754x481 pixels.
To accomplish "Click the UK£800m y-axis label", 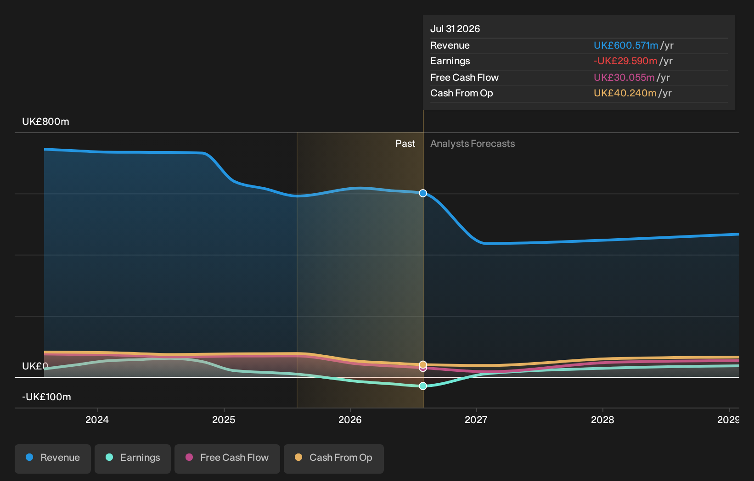I will click(45, 122).
